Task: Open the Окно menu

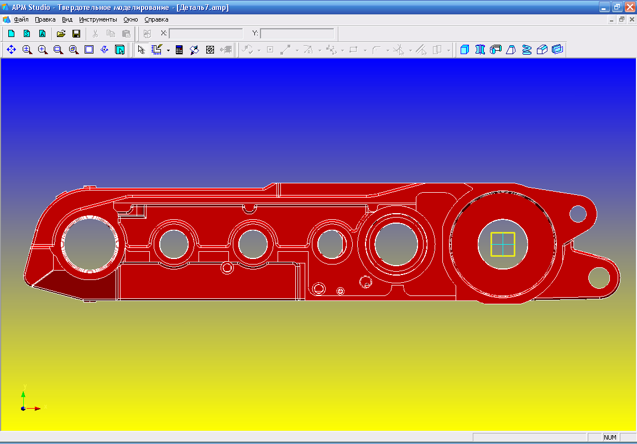Action: click(131, 19)
